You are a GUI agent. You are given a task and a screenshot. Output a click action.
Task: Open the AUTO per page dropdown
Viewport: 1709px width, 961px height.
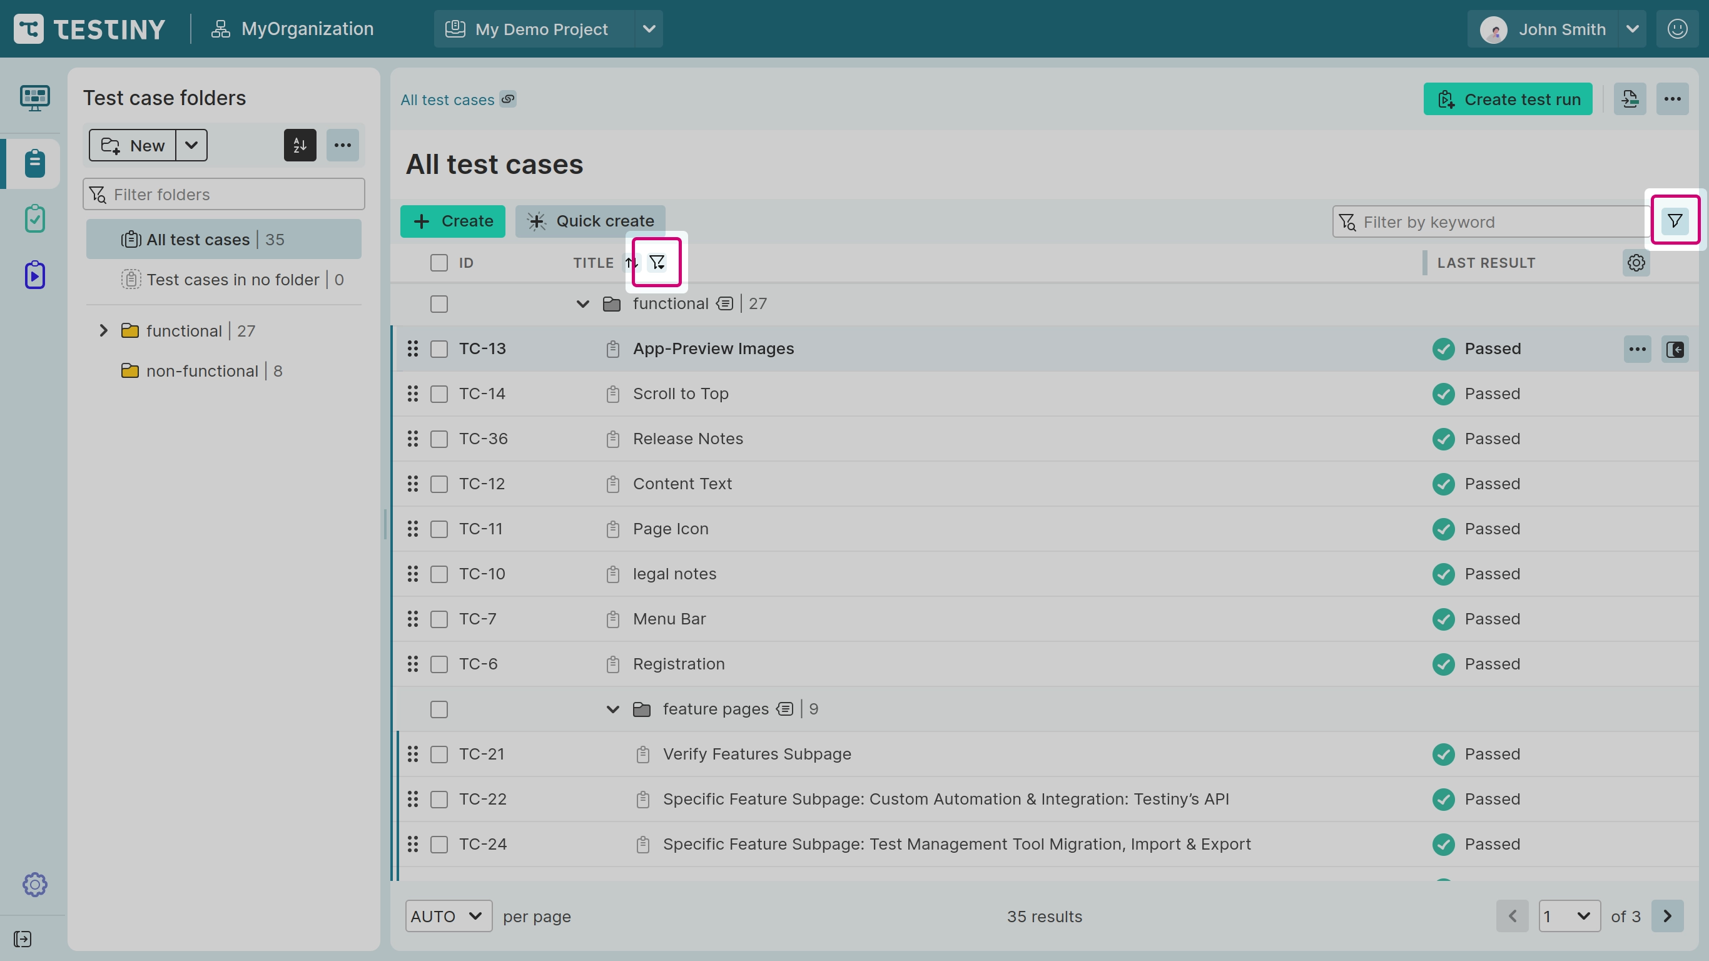coord(448,917)
